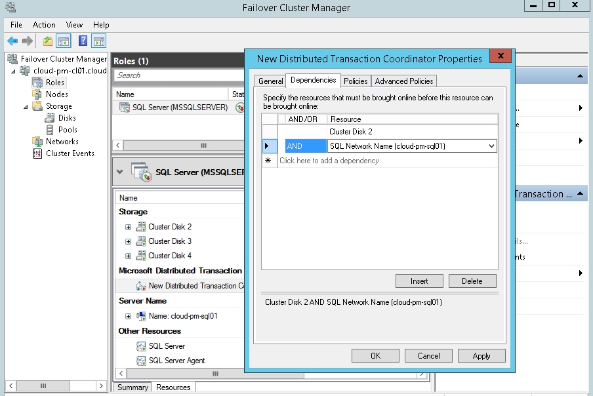
Task: Collapse the SQL Server role details chevron
Action: (120, 172)
